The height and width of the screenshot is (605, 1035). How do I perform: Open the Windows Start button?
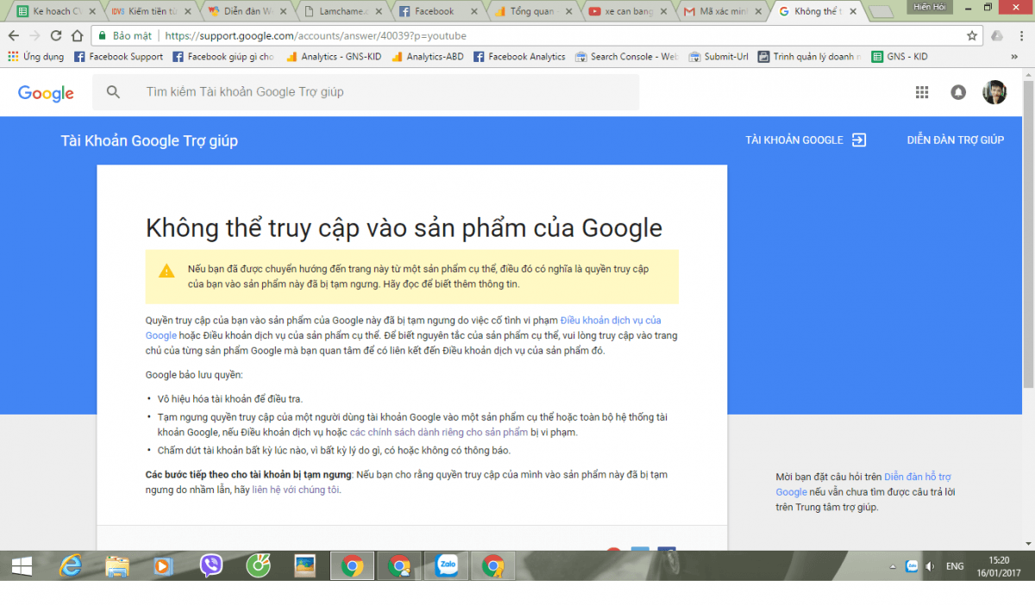click(x=22, y=565)
